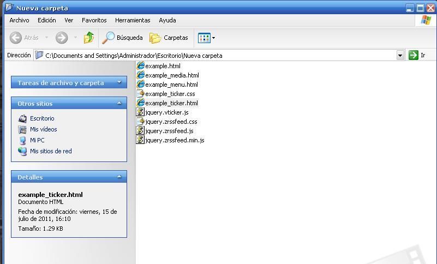Click the Ir button label
This screenshot has height=264, width=437.
click(x=423, y=55)
